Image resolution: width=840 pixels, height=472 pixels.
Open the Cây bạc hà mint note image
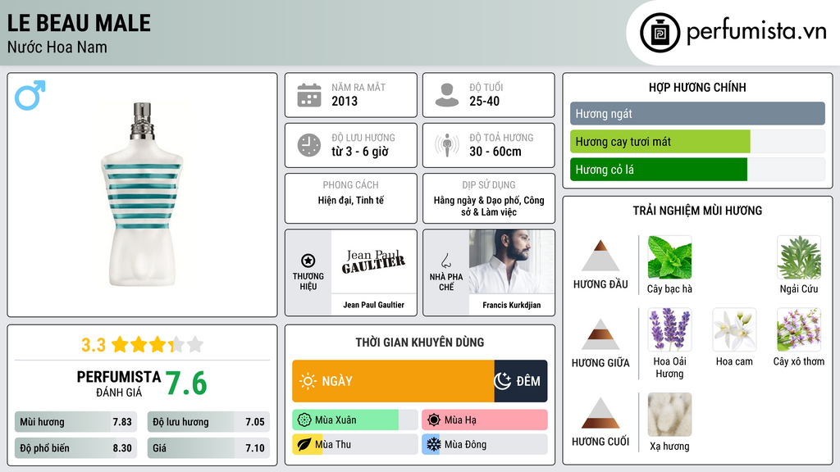point(669,257)
